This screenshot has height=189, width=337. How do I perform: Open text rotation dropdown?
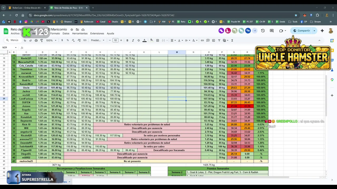[x=195, y=40]
